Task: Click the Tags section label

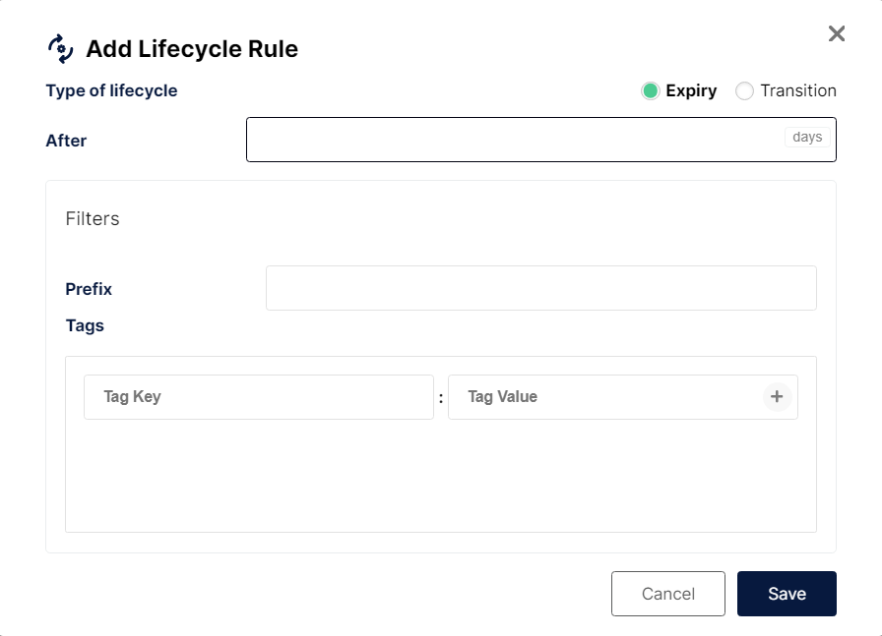Action: [x=85, y=325]
